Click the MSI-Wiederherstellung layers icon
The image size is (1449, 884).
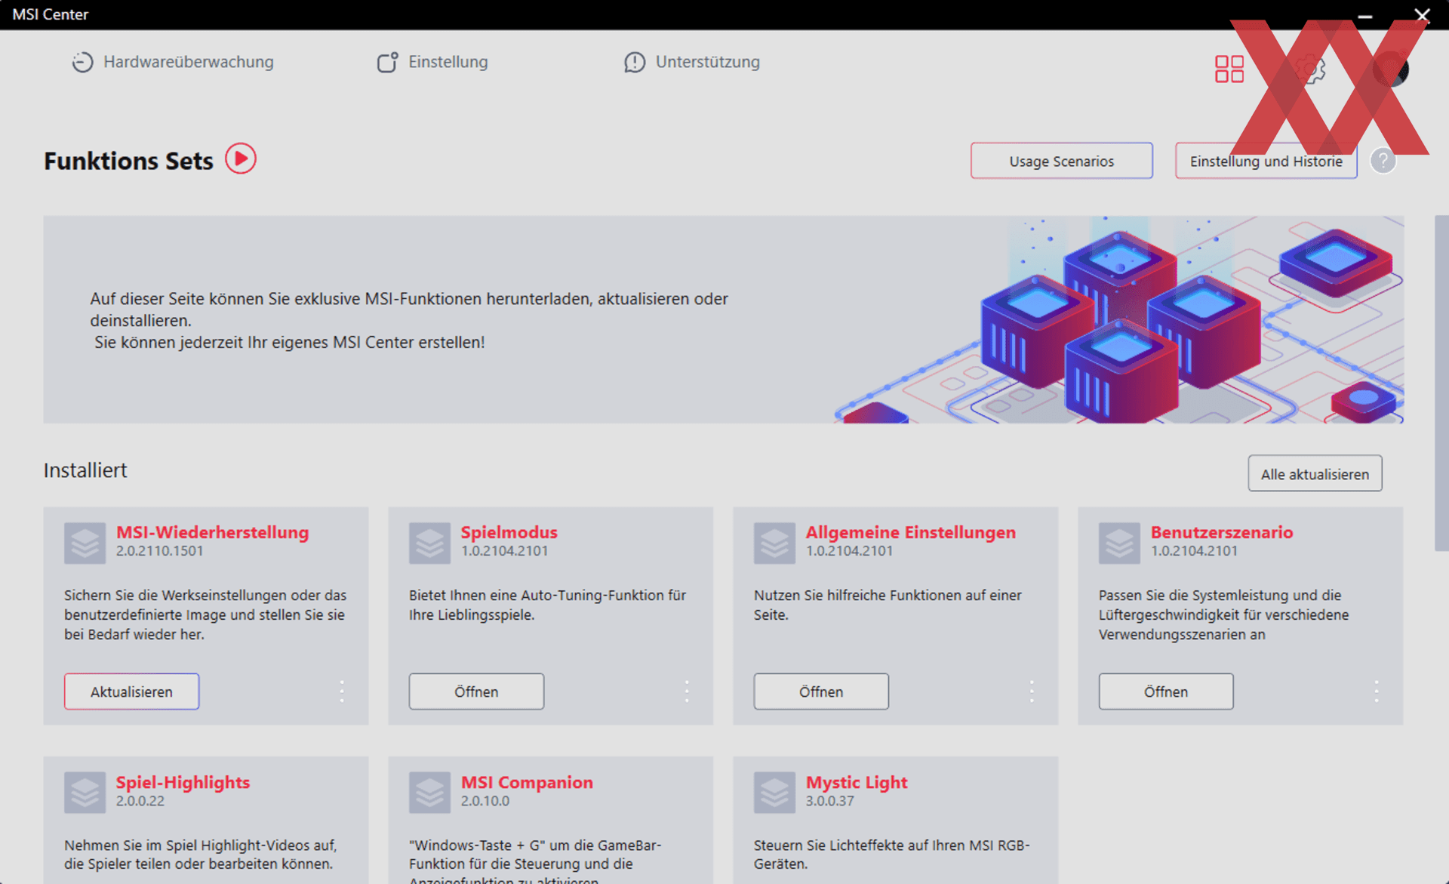(85, 543)
